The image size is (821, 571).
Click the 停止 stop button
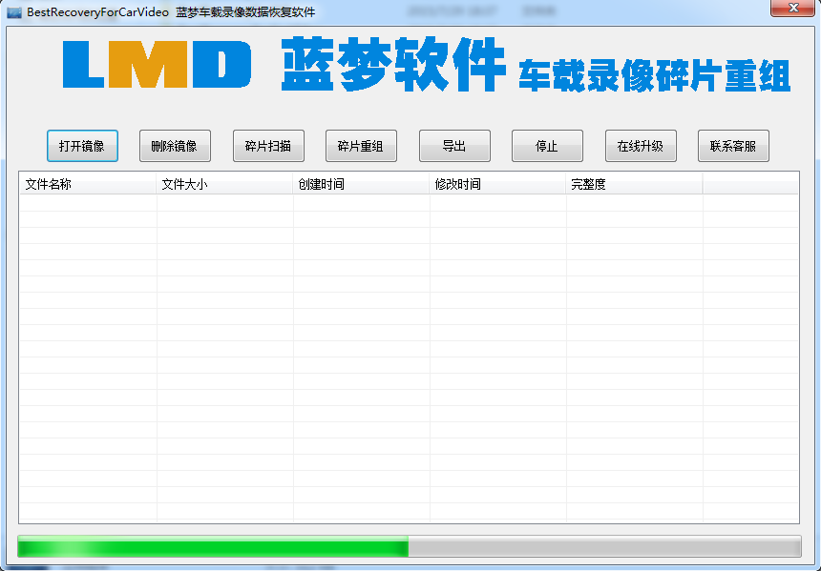coord(547,146)
